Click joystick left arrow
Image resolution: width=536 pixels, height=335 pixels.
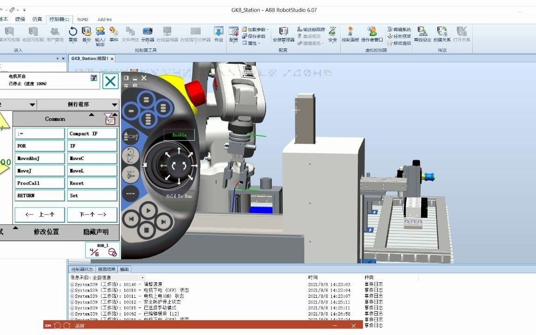click(x=163, y=166)
